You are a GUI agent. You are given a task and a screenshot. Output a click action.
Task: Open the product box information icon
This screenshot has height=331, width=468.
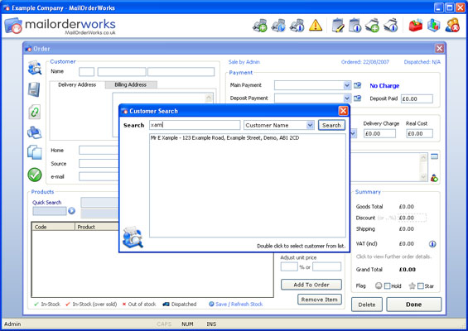391,26
